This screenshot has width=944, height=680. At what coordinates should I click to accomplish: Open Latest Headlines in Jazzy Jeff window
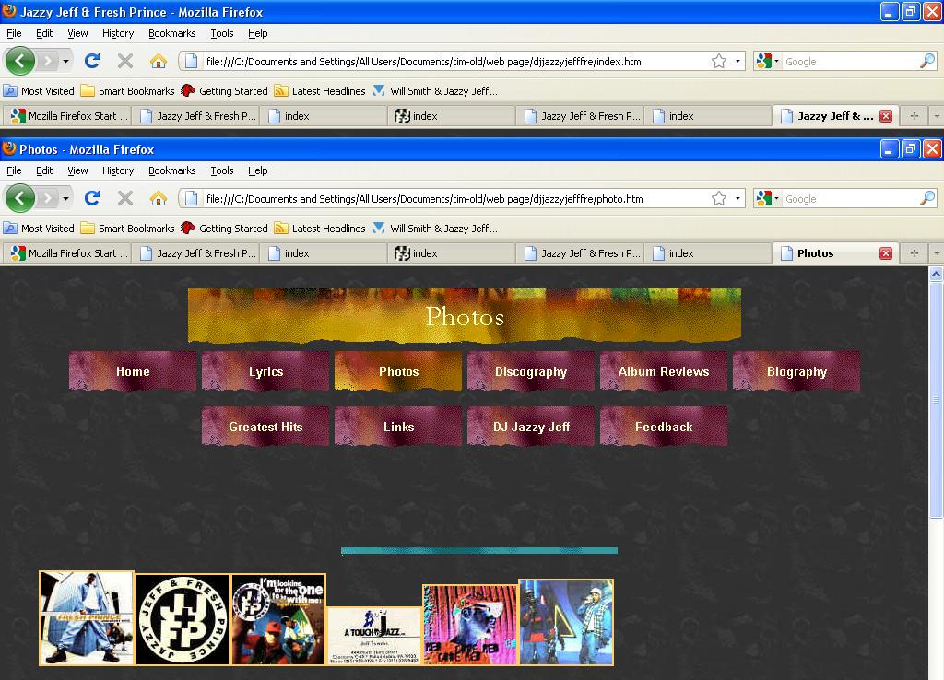[x=320, y=91]
